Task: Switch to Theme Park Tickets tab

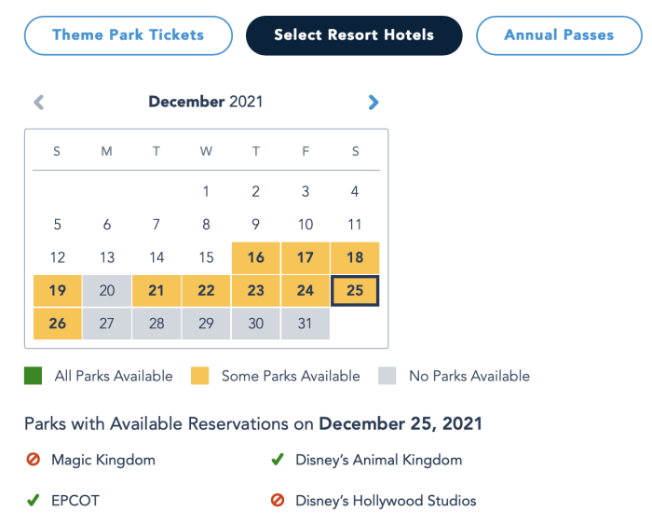Action: click(128, 35)
